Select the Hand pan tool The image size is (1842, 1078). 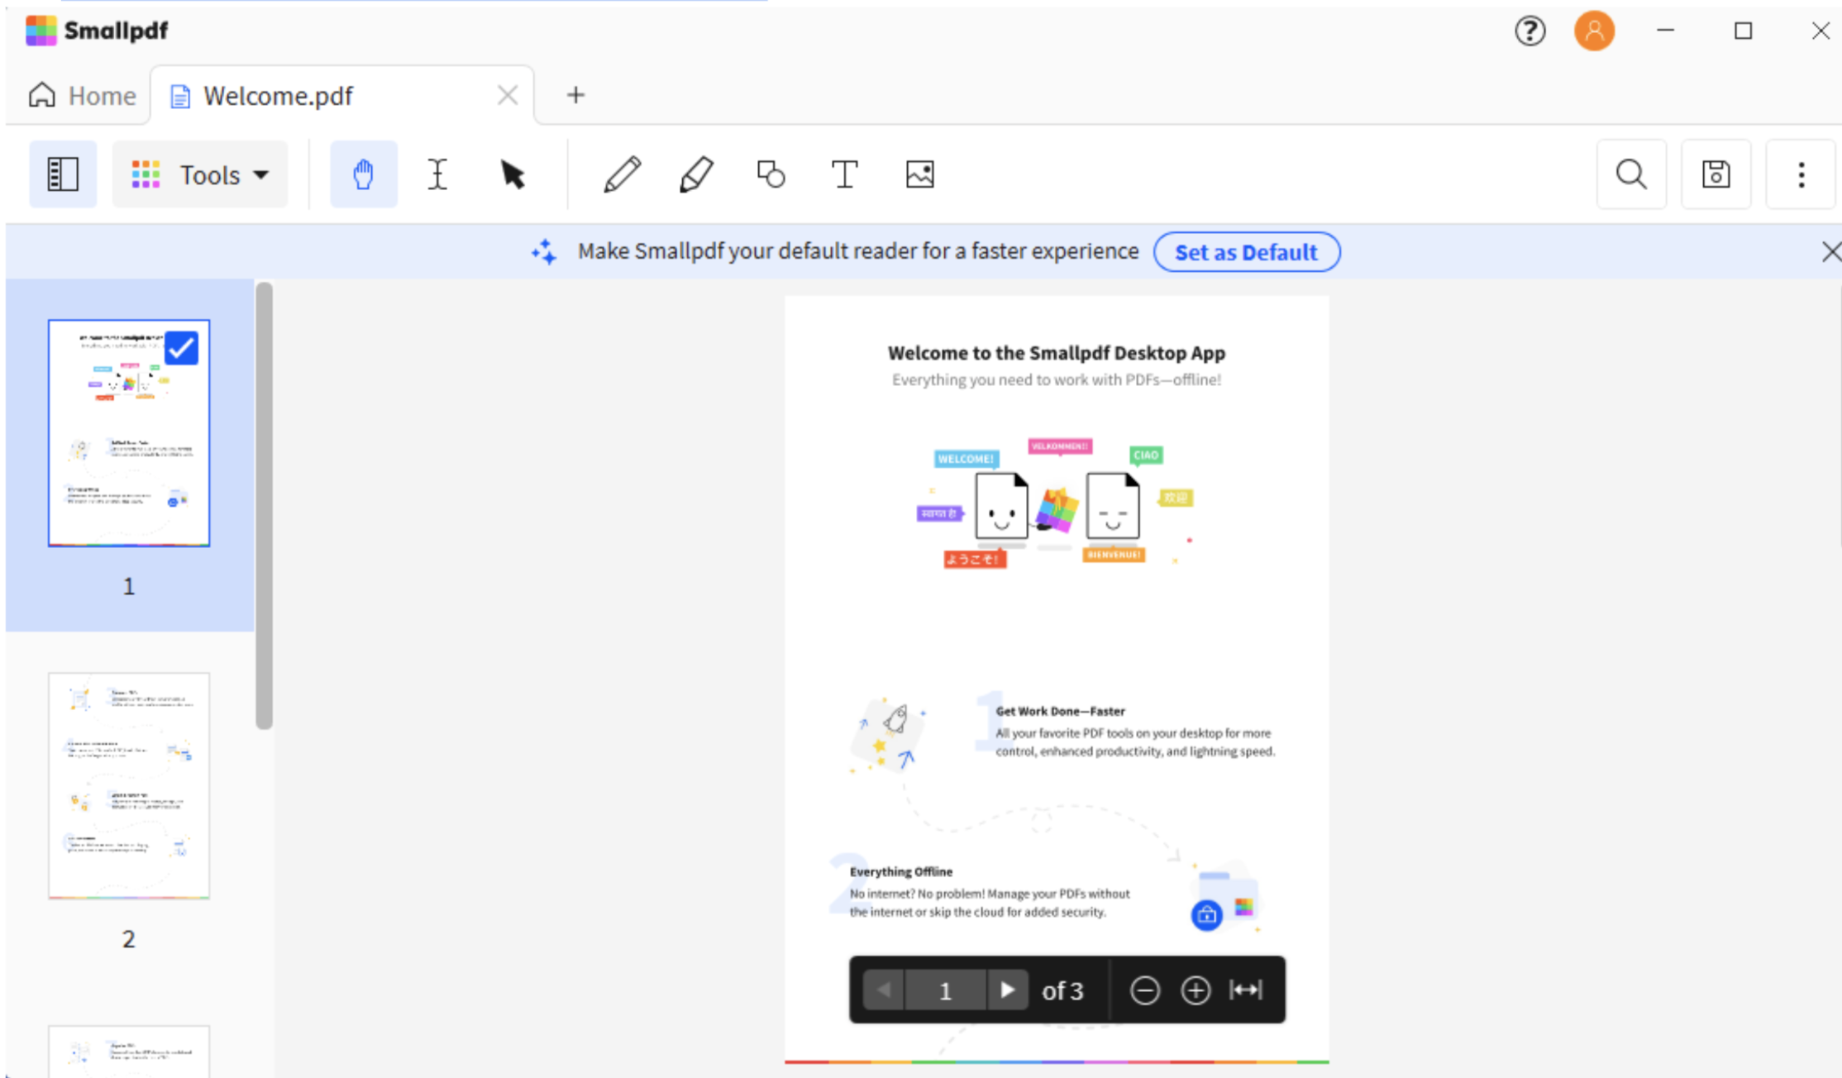point(363,174)
